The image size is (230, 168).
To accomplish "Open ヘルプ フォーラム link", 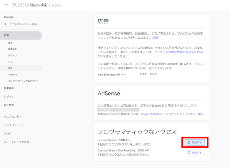I will pyautogui.click(x=14, y=125).
